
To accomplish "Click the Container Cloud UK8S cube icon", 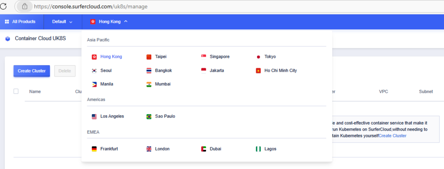I will tap(8, 38).
